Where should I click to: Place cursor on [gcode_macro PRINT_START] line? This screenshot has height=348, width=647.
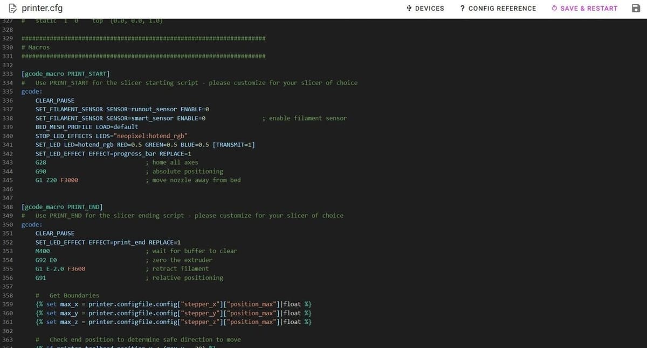[65, 74]
